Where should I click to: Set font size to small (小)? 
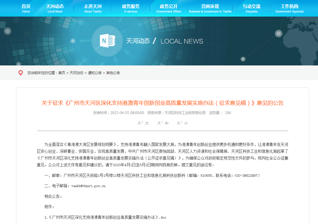(x=182, y=123)
